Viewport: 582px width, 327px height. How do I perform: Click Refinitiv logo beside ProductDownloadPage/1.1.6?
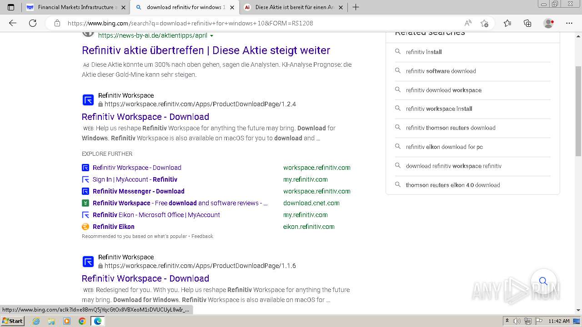tap(88, 262)
